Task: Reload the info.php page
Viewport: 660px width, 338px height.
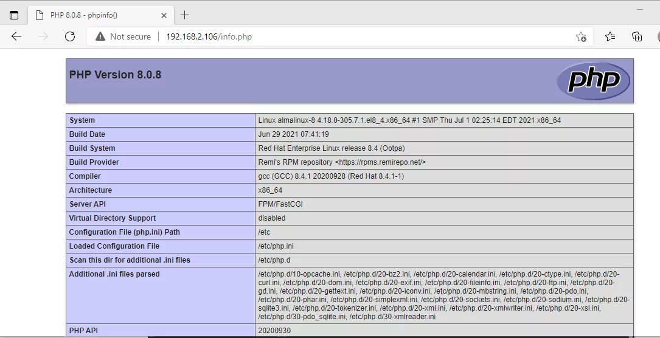Action: coord(70,36)
